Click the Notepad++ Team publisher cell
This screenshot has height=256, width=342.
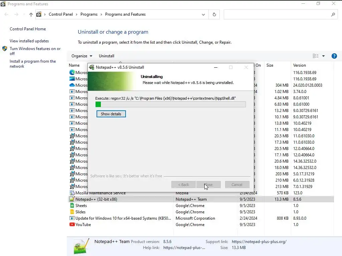(191, 199)
